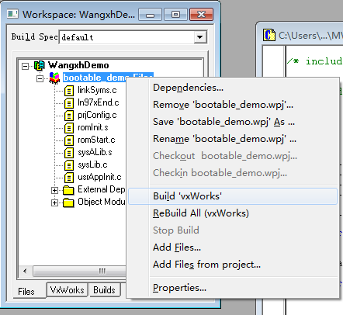Click the linkSyms.c file icon
Viewport: 343px width, 315px height.
[x=69, y=91]
